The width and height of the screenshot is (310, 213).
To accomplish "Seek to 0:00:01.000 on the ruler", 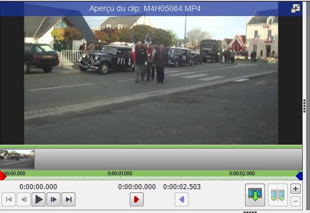I will [x=120, y=174].
